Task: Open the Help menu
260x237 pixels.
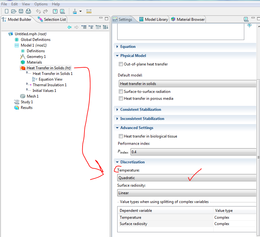Action: [x=56, y=4]
